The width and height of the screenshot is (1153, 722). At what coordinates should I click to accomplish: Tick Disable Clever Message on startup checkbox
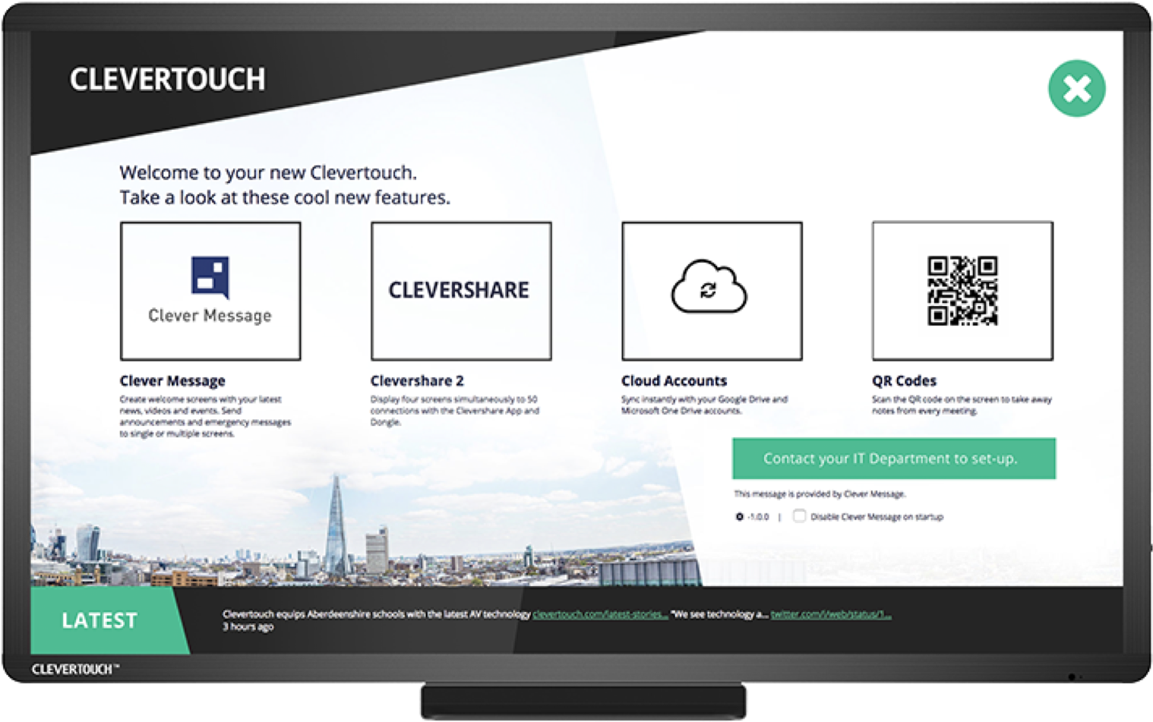point(799,516)
